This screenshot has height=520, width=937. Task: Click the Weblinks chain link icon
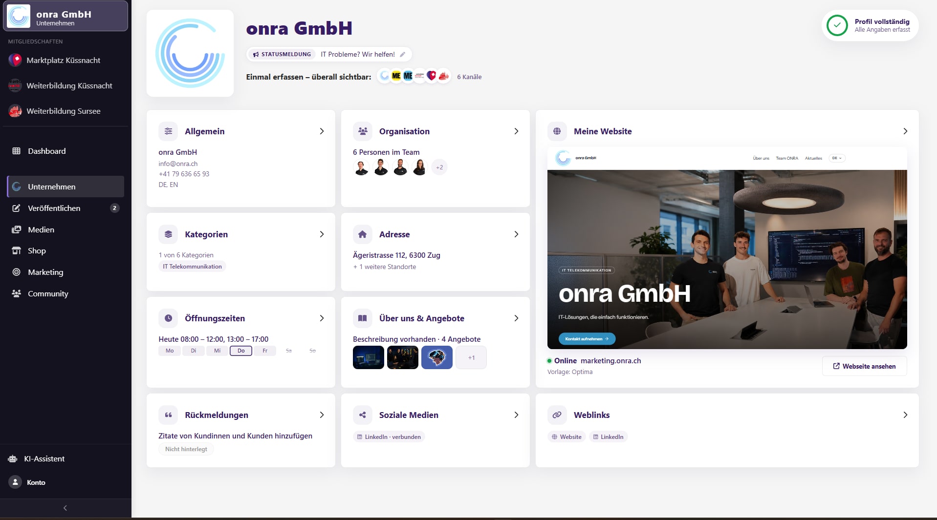(557, 415)
